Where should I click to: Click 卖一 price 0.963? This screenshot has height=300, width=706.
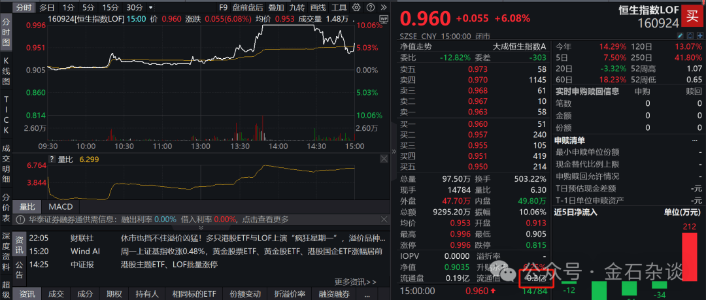tap(478, 112)
